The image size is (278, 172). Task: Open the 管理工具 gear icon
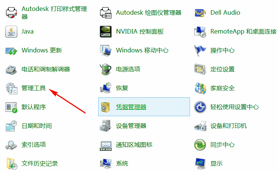(x=11, y=88)
